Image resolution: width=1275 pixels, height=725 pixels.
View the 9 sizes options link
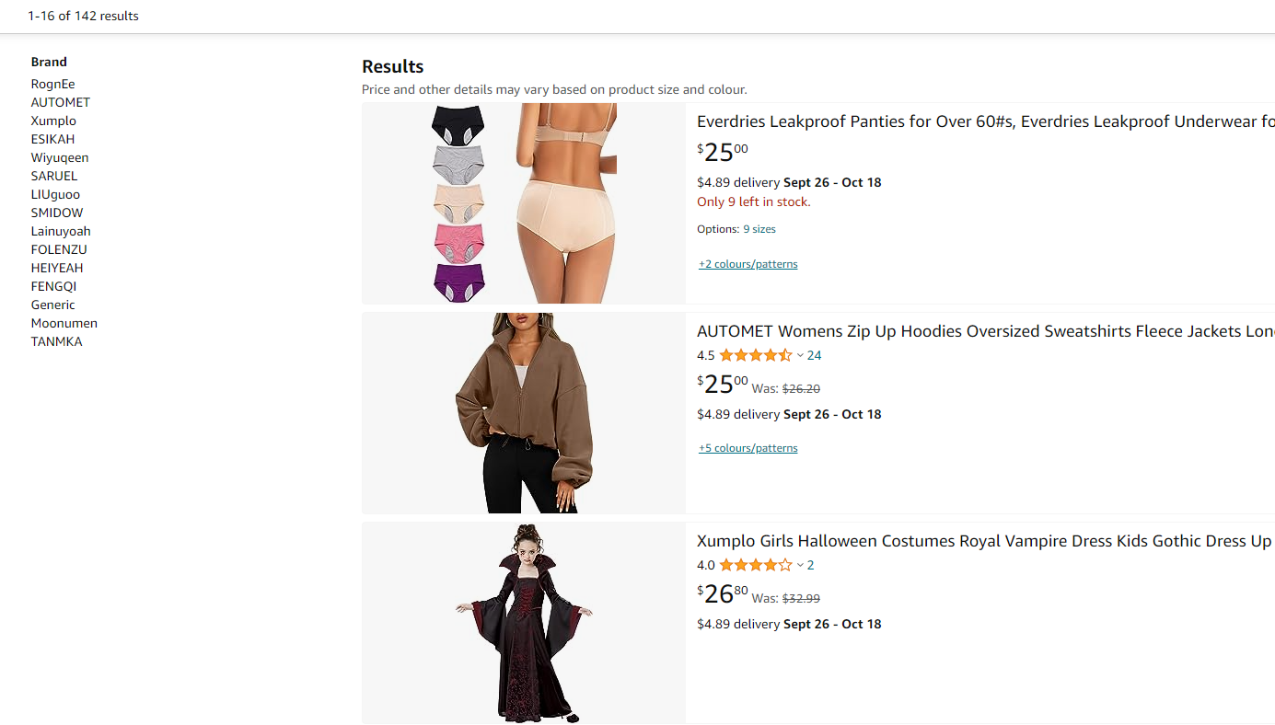pyautogui.click(x=759, y=229)
